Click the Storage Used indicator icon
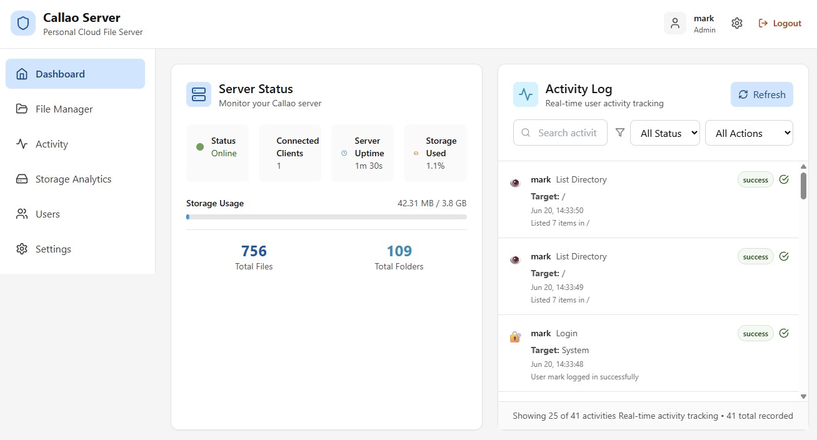This screenshot has height=440, width=817. [x=416, y=153]
